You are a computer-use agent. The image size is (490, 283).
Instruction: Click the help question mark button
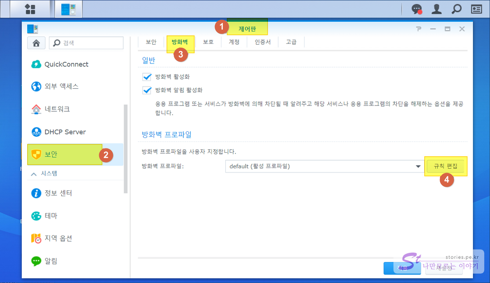point(419,29)
